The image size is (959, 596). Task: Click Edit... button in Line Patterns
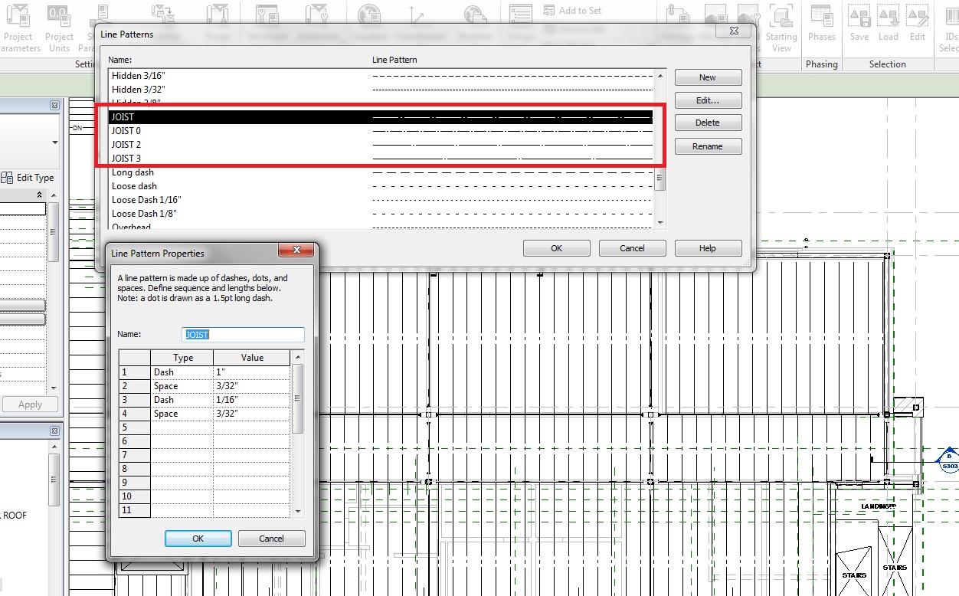(708, 100)
